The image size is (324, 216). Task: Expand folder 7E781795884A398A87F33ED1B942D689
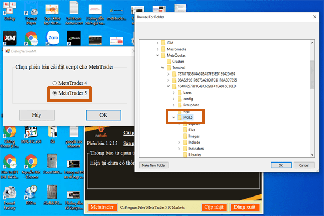pyautogui.click(x=168, y=74)
